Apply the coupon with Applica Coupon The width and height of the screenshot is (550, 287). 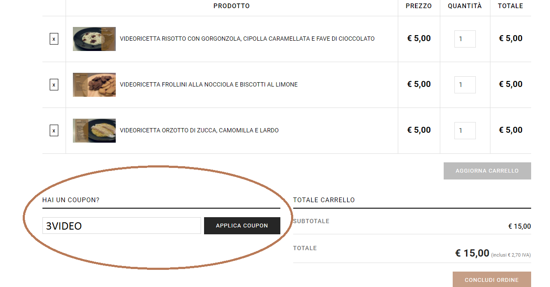(242, 226)
